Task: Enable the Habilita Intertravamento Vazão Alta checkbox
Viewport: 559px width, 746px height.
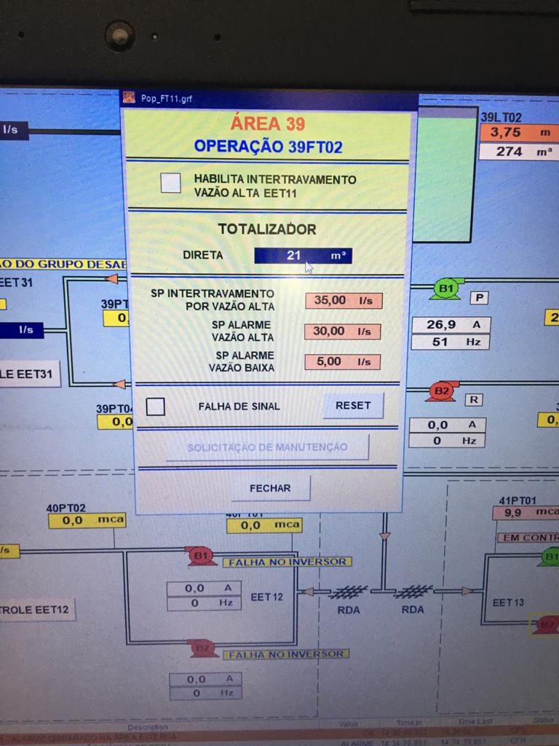Action: coord(171,183)
